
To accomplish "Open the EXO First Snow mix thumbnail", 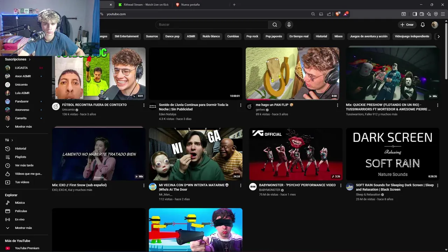I will pos(99,154).
